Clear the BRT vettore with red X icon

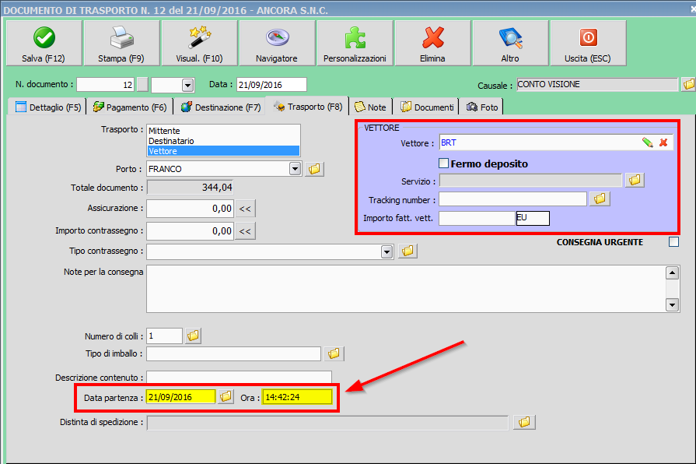(663, 142)
